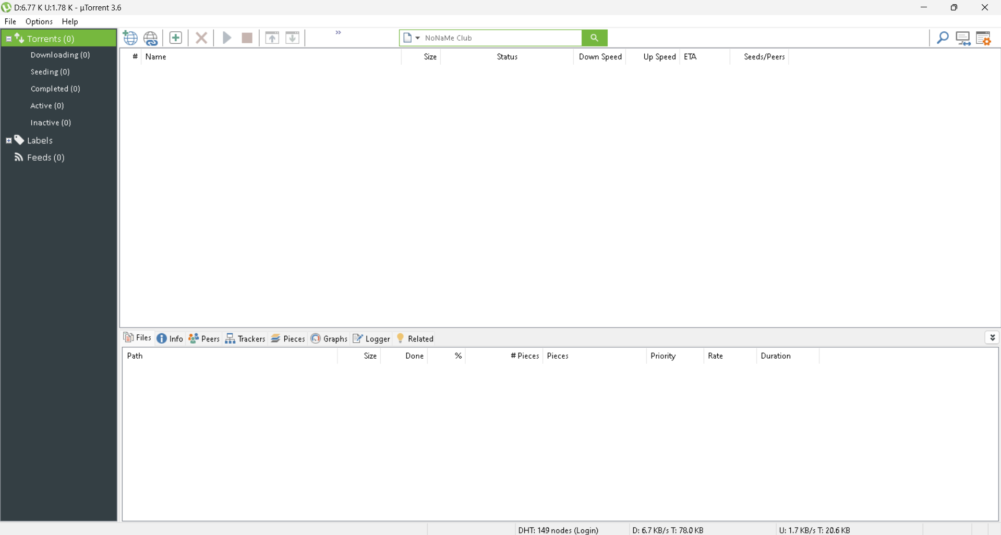The height and width of the screenshot is (535, 1001).
Task: Select Completed (0) category
Action: pyautogui.click(x=55, y=89)
